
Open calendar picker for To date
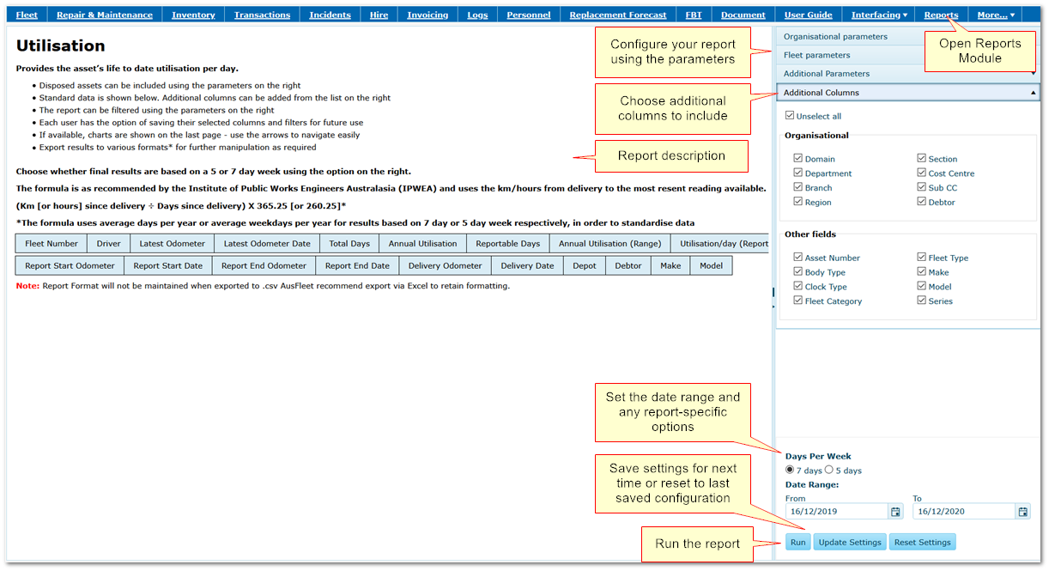1022,512
